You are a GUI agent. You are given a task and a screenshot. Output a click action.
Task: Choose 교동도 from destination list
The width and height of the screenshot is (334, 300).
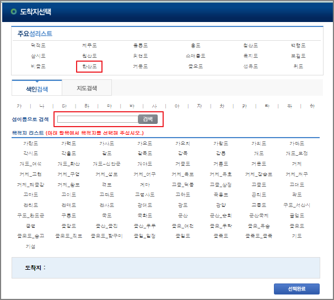[x=259, y=205]
